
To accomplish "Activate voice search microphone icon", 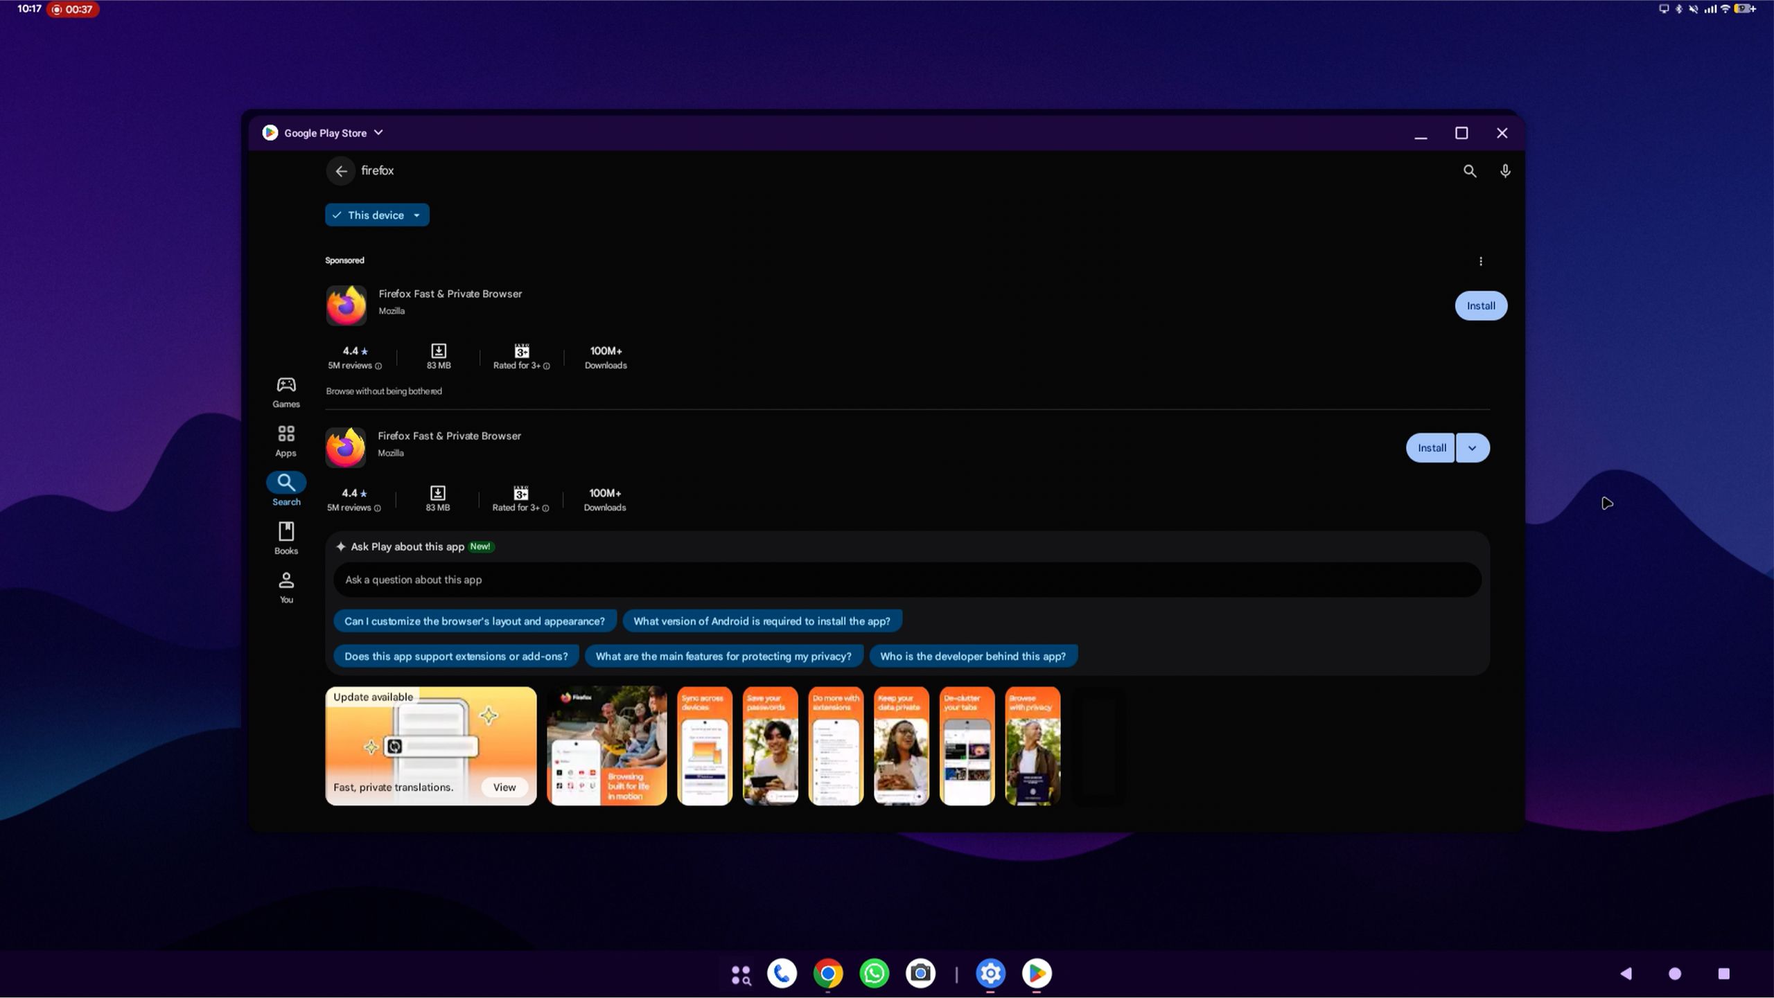I will [x=1505, y=171].
